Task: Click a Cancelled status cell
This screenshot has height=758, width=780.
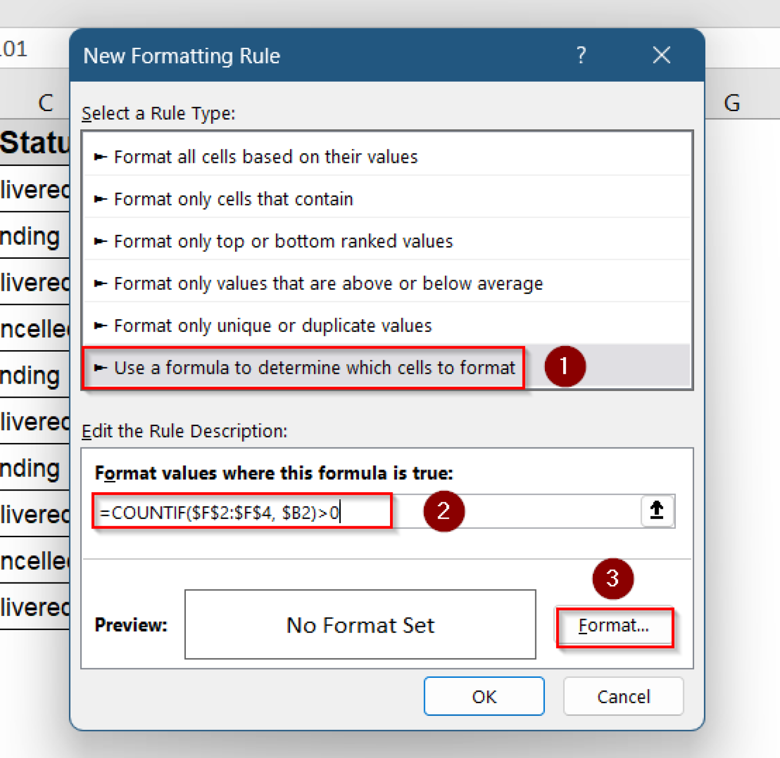Action: click(30, 329)
